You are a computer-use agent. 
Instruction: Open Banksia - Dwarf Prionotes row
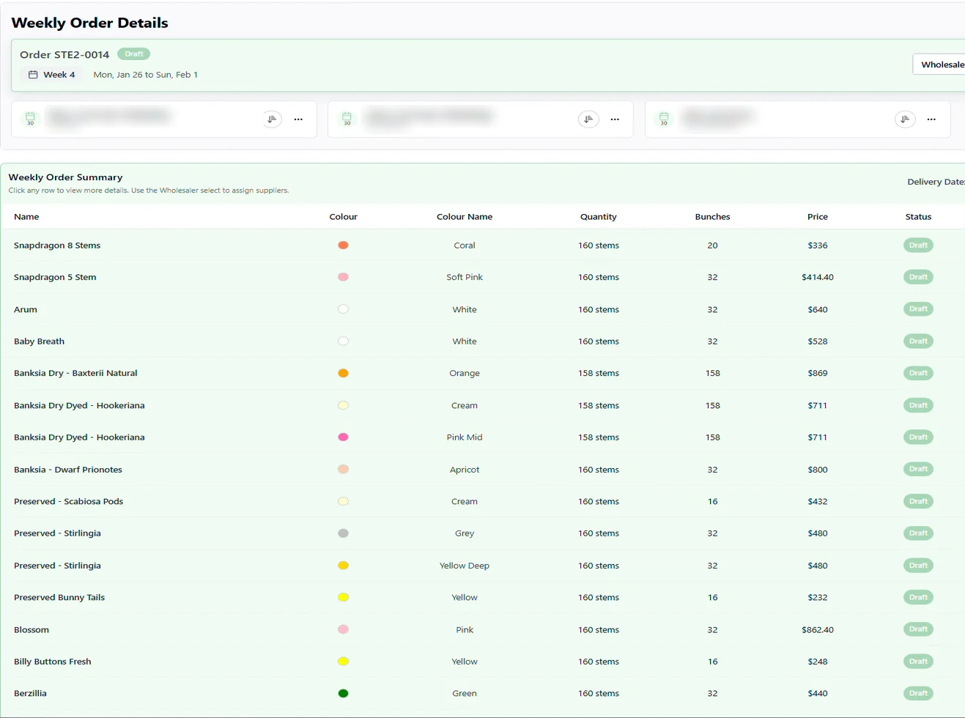coord(484,470)
